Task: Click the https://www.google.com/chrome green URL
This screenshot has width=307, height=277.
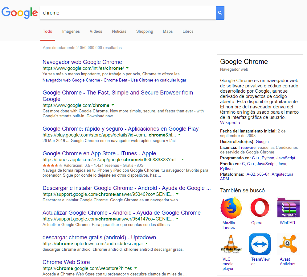Action: pos(76,105)
